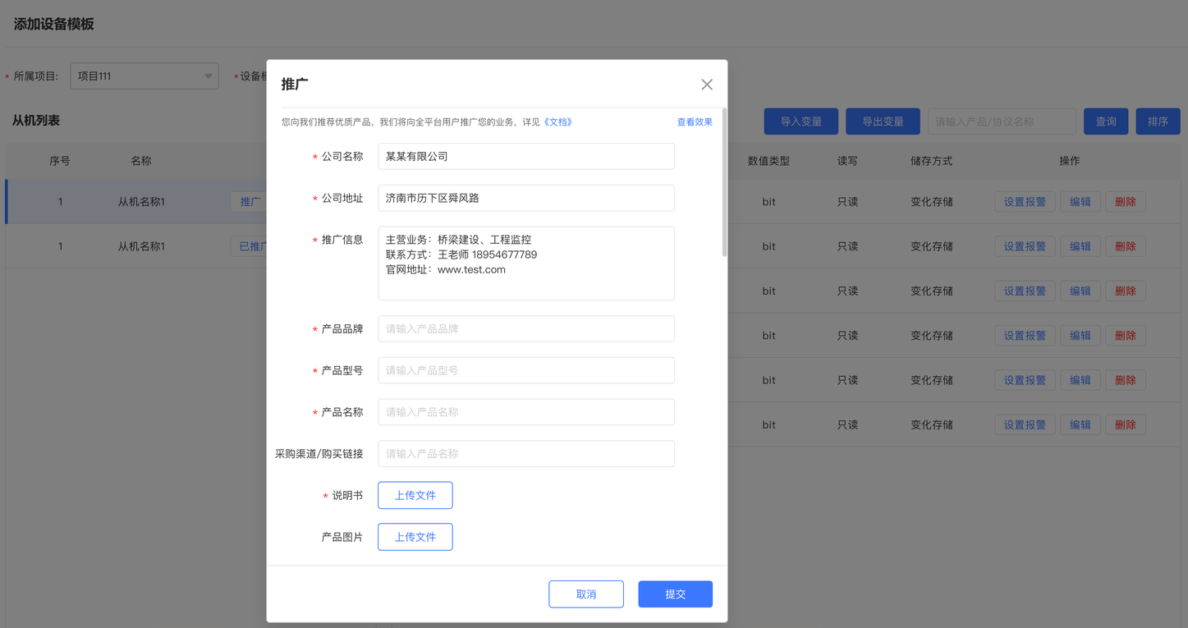
Task: Click the 导入变量 button
Action: [801, 121]
